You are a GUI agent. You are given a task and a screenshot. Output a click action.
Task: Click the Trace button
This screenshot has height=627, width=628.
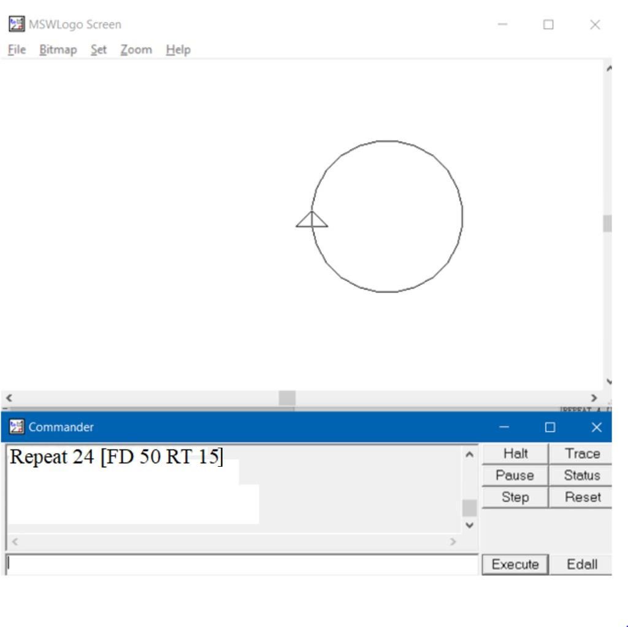pyautogui.click(x=582, y=454)
